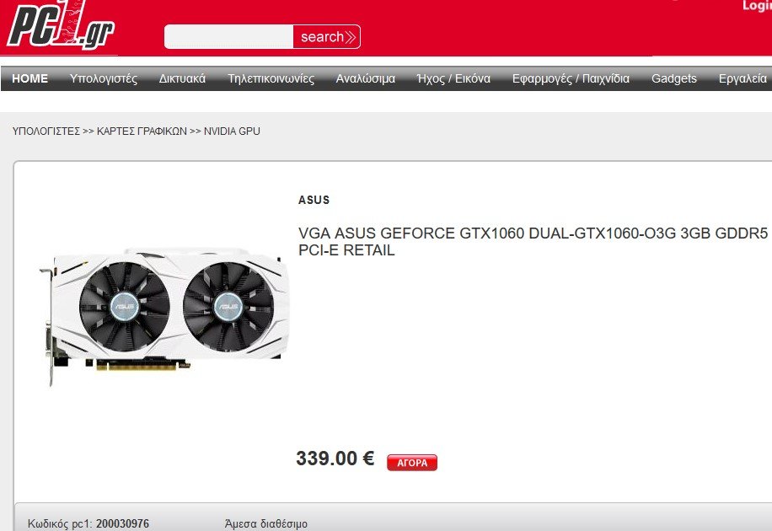The height and width of the screenshot is (531, 772).
Task: Open the Εργαλεία menu item
Action: [743, 79]
